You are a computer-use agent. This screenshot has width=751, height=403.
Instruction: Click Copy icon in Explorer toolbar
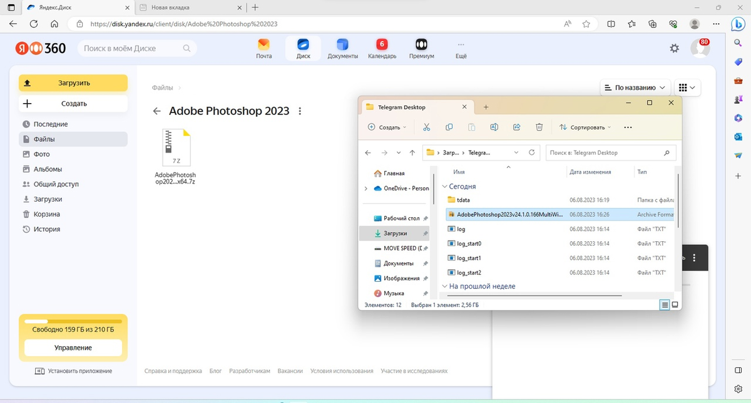click(x=449, y=127)
